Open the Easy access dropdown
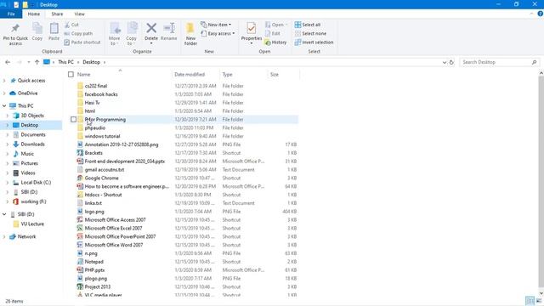This screenshot has height=306, width=544. (x=218, y=34)
